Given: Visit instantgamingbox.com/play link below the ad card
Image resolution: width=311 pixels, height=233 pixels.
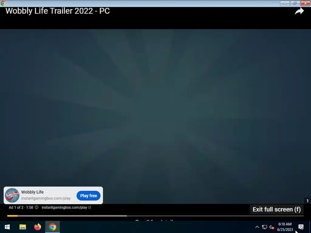Looking at the screenshot, I should pos(64,208).
